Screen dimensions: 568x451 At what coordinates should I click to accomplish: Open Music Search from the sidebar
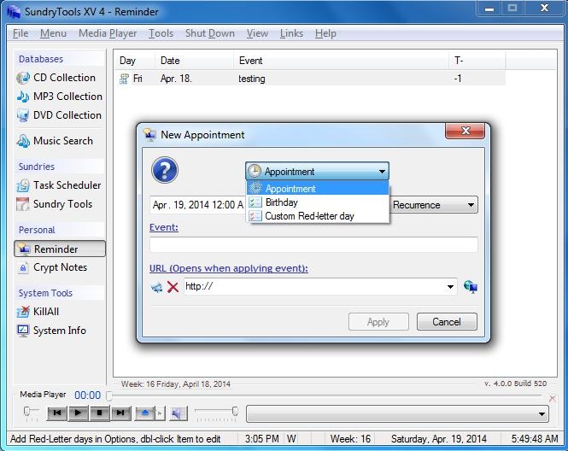point(62,141)
